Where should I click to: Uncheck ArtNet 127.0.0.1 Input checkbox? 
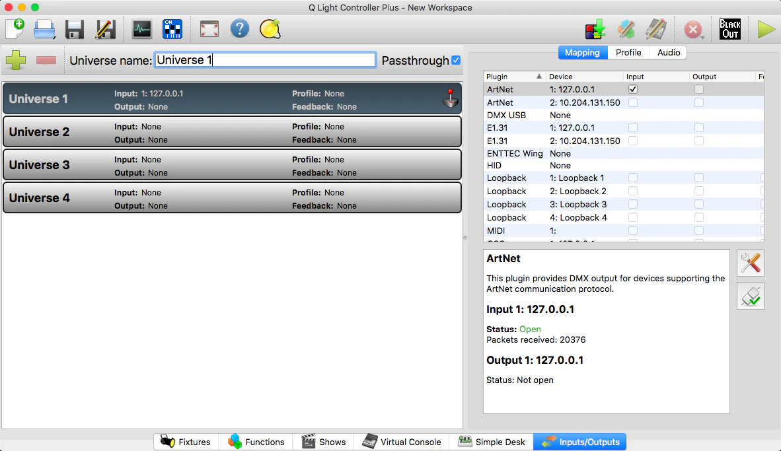coord(632,90)
